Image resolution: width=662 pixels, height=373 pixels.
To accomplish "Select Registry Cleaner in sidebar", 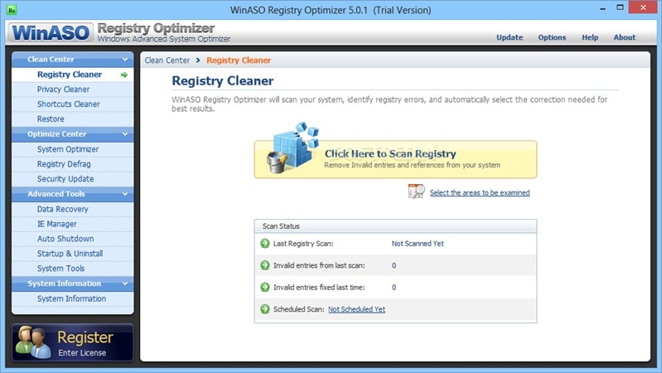I will point(73,75).
